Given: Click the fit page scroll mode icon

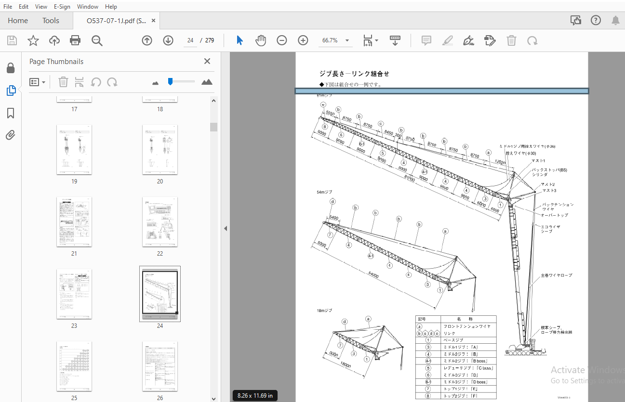Looking at the screenshot, I should pos(368,40).
